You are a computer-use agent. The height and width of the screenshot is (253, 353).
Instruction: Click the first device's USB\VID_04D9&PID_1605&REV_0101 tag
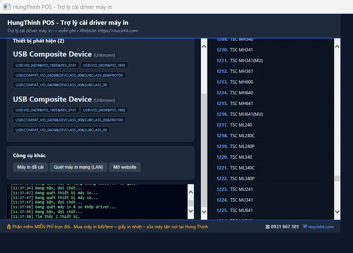[46, 65]
